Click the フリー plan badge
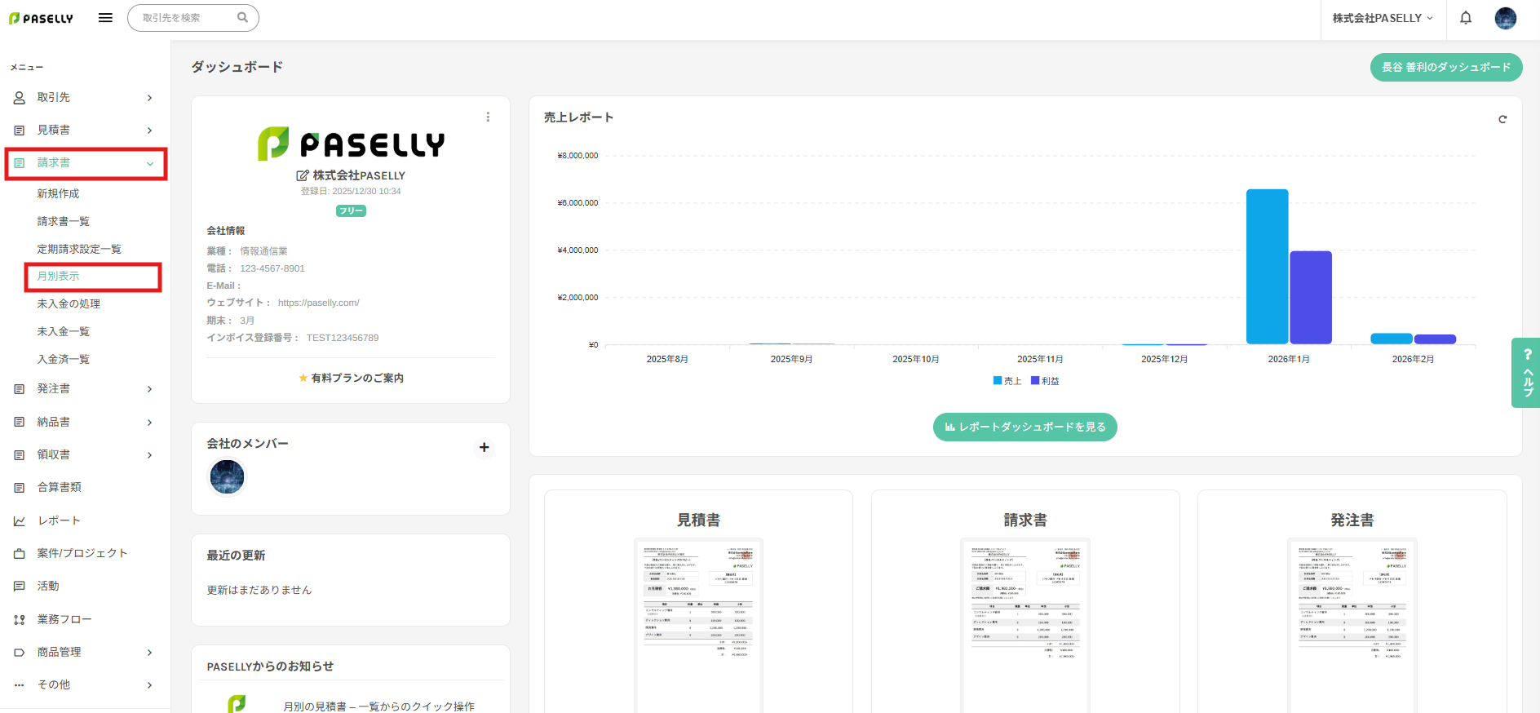 (351, 210)
